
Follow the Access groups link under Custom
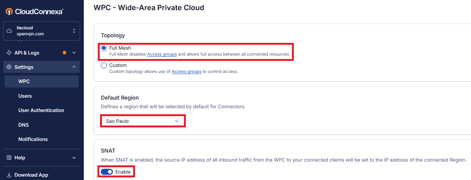tap(187, 71)
